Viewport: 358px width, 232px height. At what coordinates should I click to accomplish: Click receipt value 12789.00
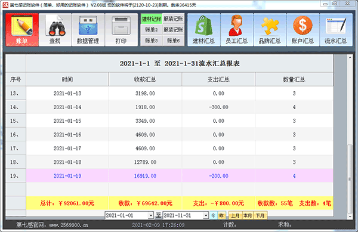(x=145, y=162)
